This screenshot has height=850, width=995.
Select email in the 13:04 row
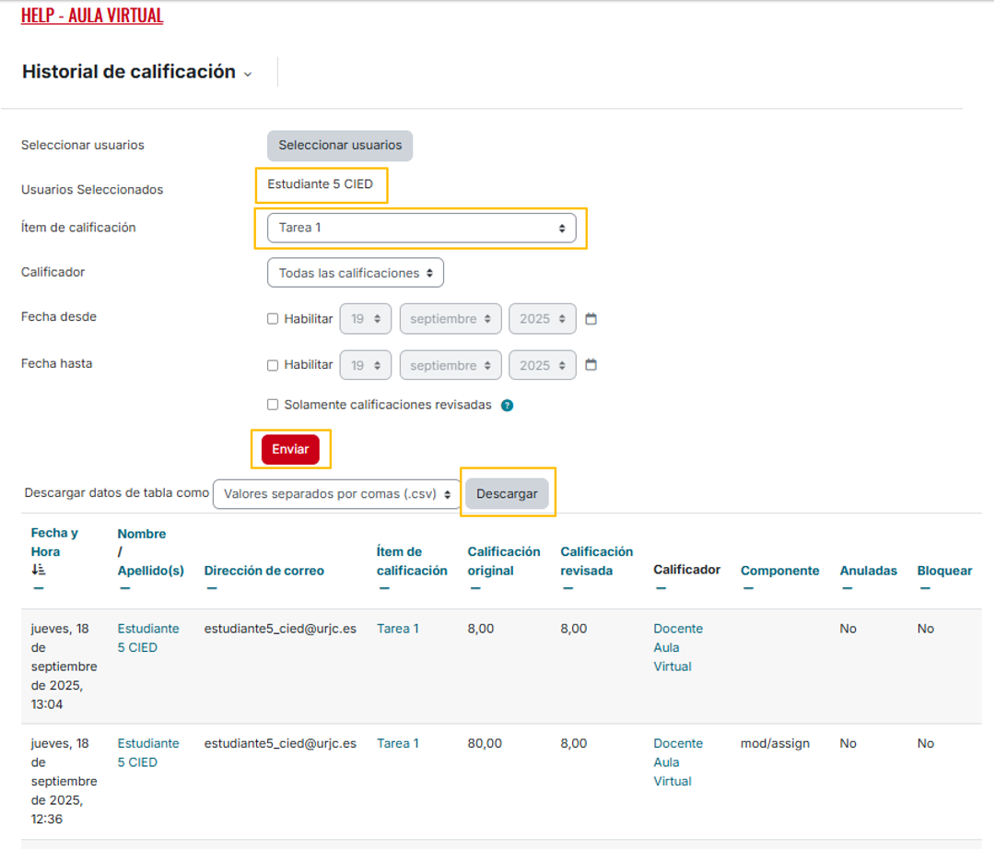(280, 629)
